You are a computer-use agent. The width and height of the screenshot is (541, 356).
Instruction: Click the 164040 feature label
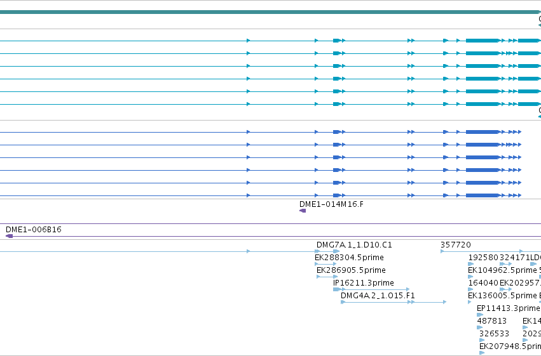point(483,283)
